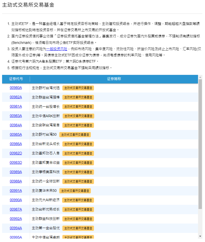Image resolution: width=205 pixels, height=242 pixels.
Task: Open security code 00981A link
Action: [x=16, y=107]
